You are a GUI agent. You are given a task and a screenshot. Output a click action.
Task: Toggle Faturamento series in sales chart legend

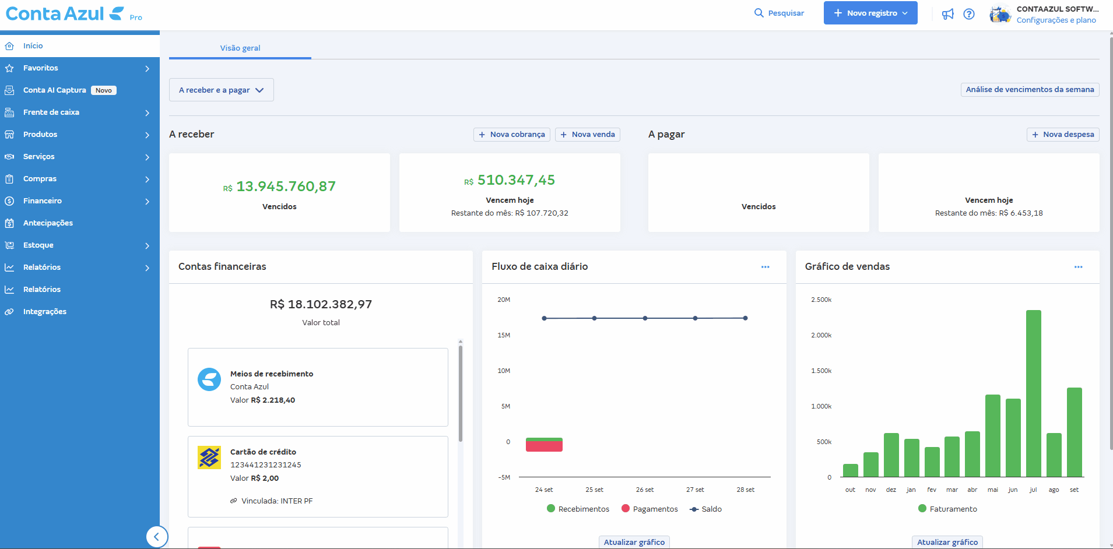(x=947, y=509)
